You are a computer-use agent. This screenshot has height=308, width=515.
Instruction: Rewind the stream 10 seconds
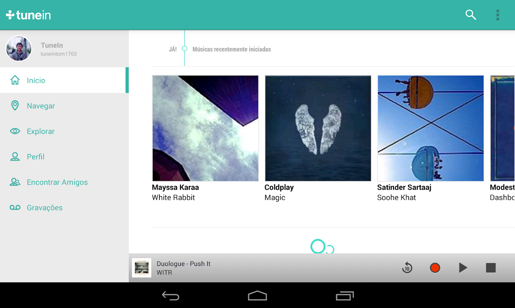tap(407, 268)
